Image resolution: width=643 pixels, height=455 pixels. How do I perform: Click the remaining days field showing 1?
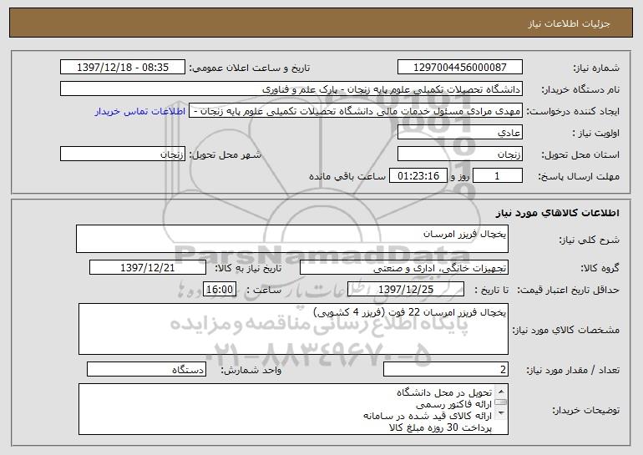(x=498, y=176)
